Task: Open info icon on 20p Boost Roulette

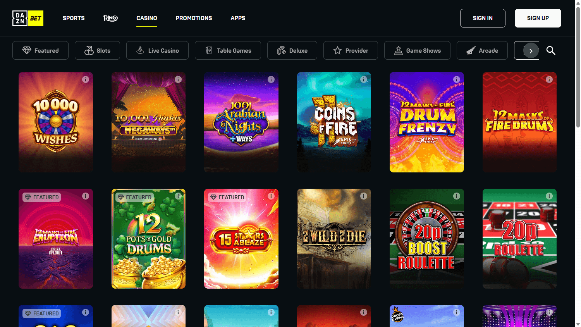Action: click(x=457, y=196)
